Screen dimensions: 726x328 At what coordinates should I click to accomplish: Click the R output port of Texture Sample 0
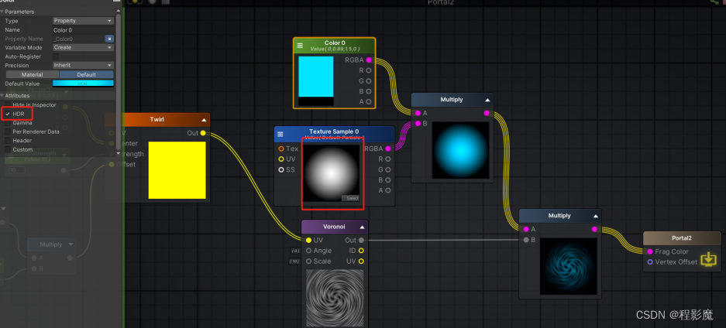(388, 159)
